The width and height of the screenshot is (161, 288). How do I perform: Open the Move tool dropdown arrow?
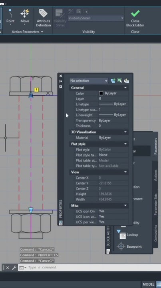point(25,24)
